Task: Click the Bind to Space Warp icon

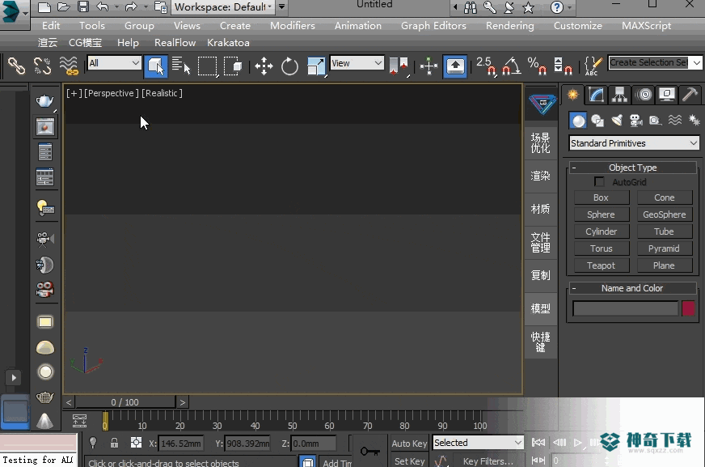Action: pos(69,66)
